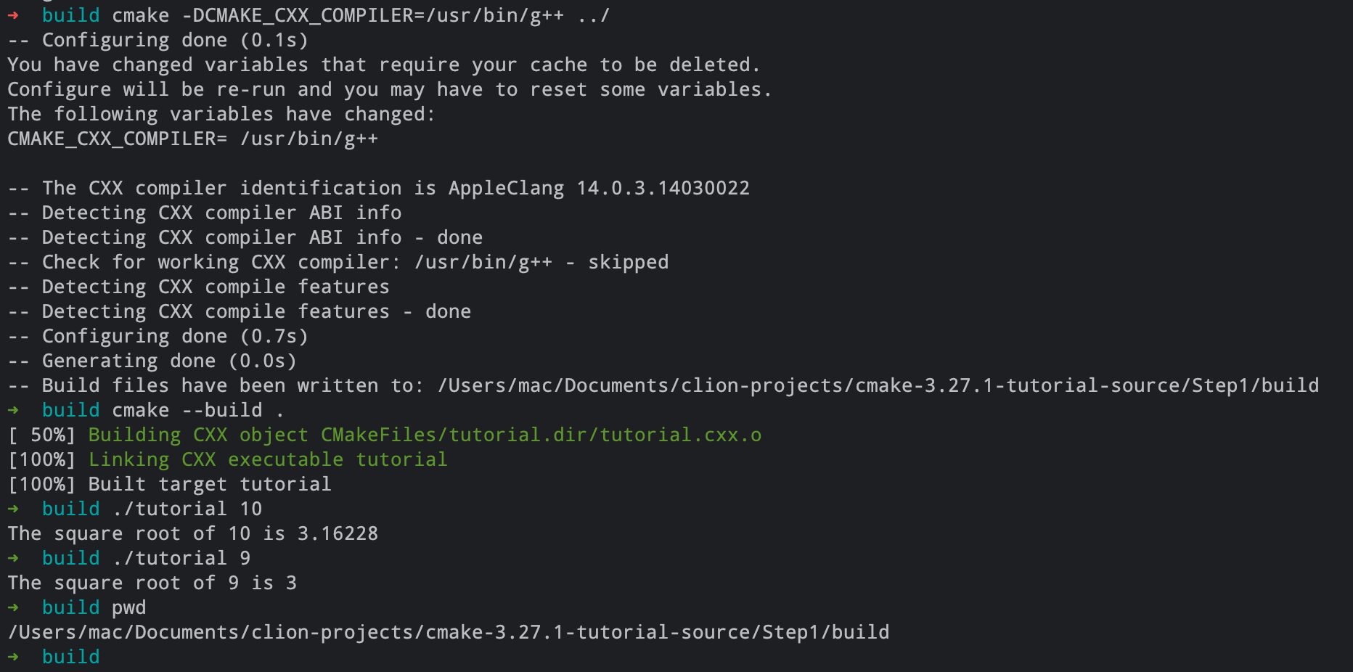Click the '/usr/bin/g++' path after 'CMAKE_CXX_COMPILER='

pos(308,139)
